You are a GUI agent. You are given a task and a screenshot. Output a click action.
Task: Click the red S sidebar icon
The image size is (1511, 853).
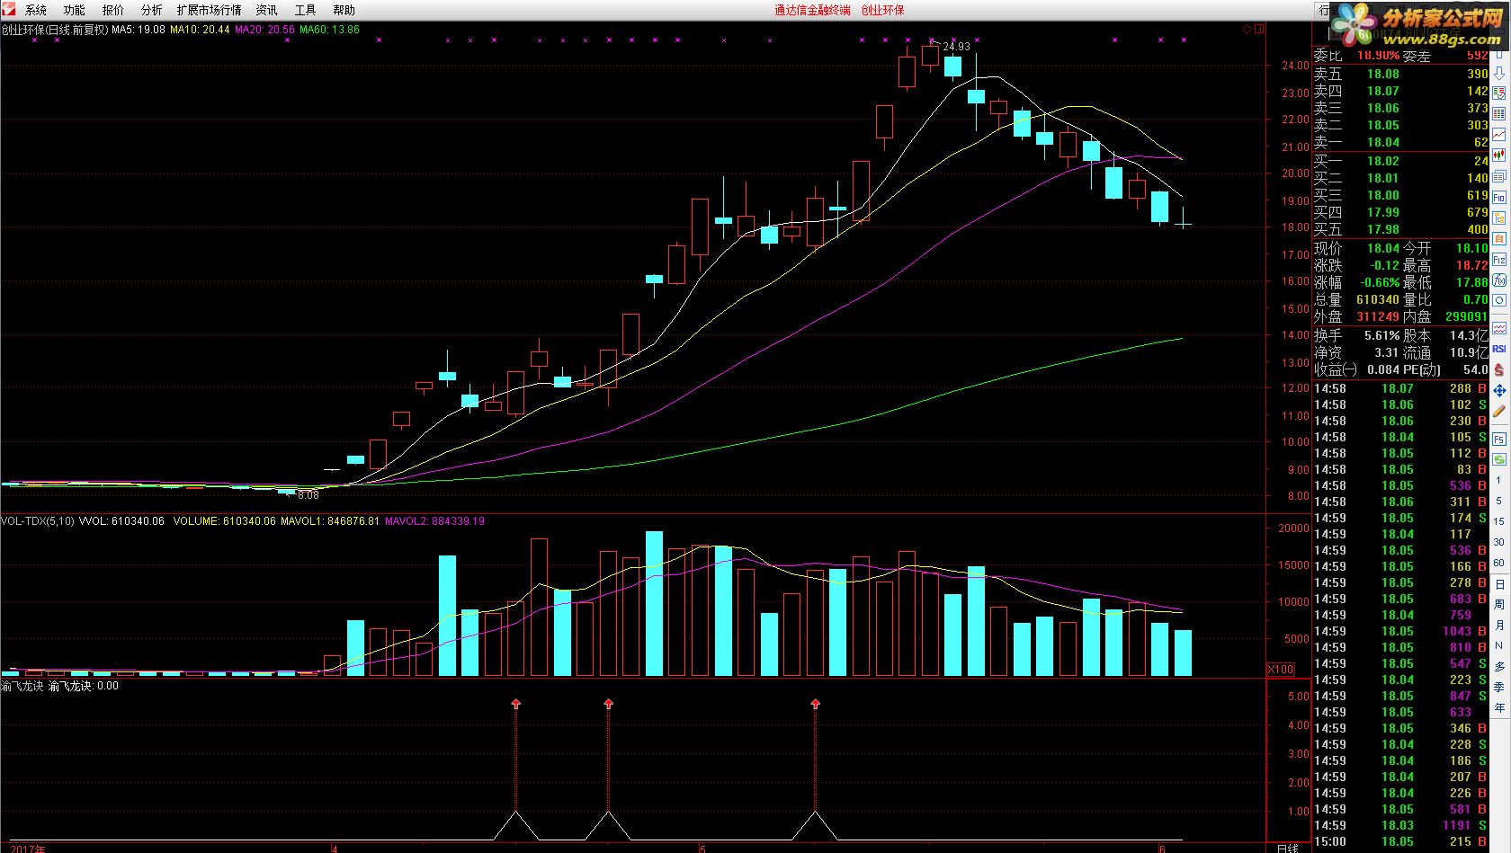(x=1499, y=370)
